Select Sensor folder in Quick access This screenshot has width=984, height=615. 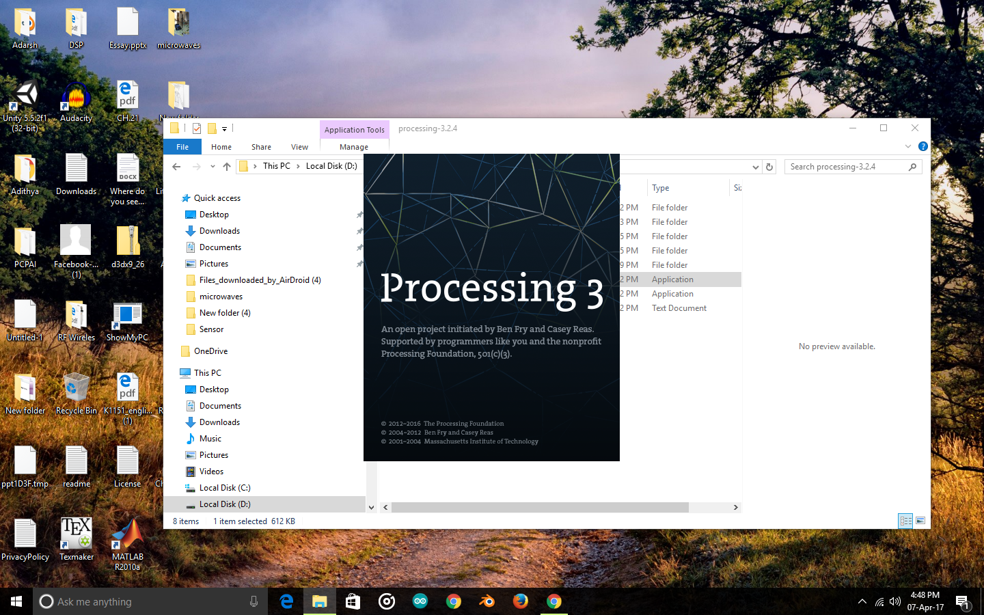click(x=211, y=329)
